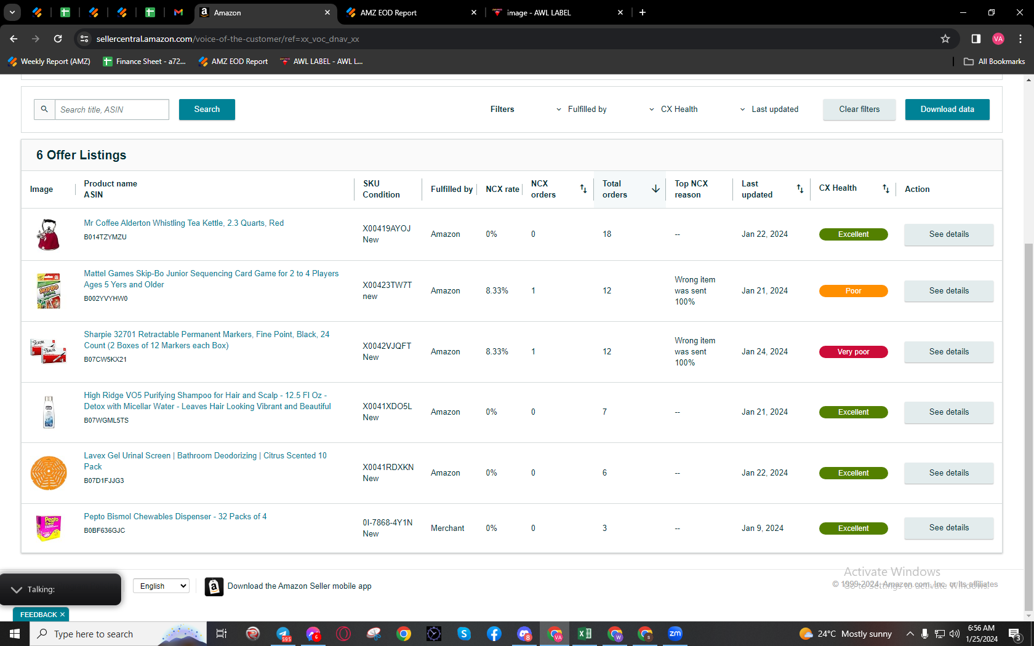The height and width of the screenshot is (646, 1034).
Task: Launch Opera from the taskbar
Action: (x=343, y=634)
